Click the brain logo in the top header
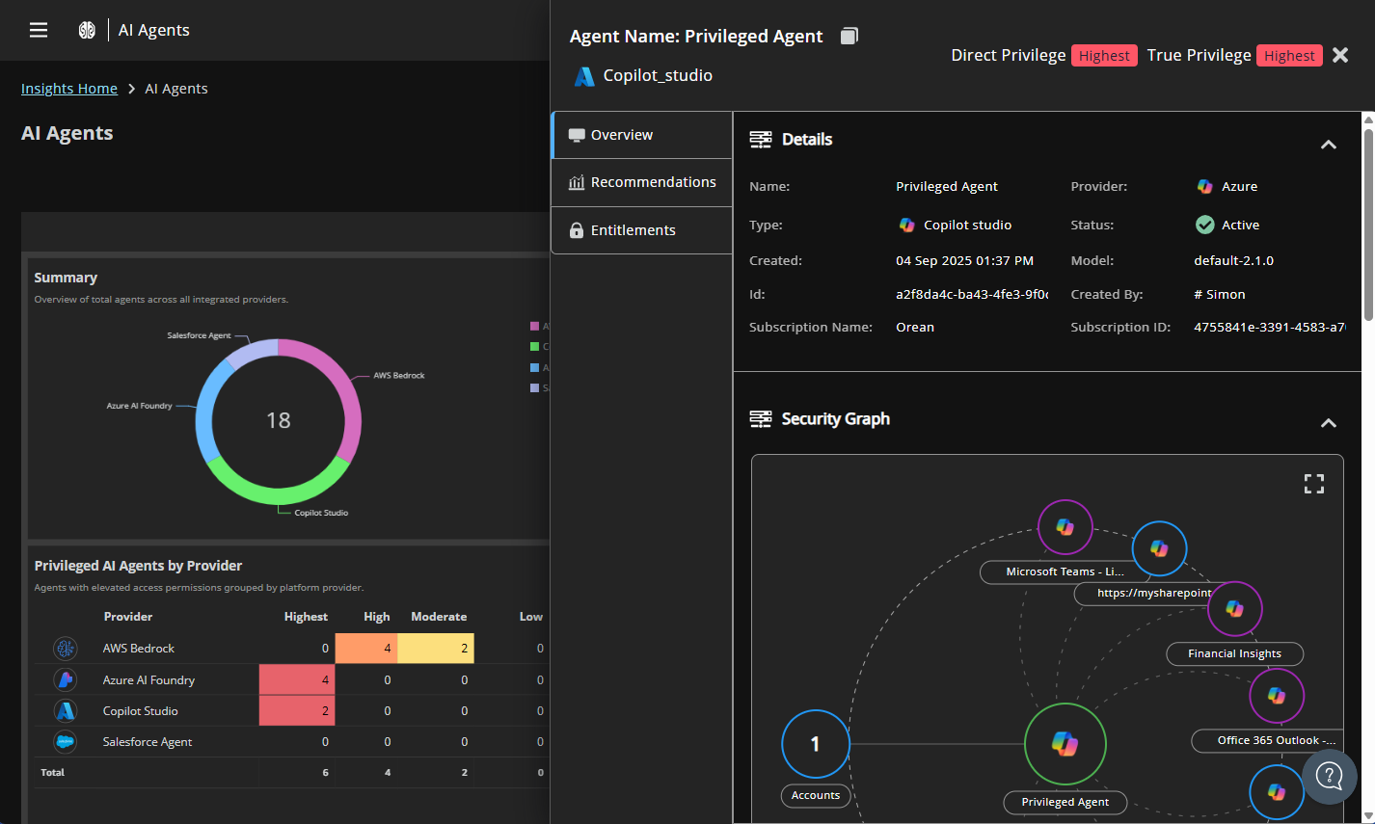The height and width of the screenshot is (824, 1375). click(86, 30)
